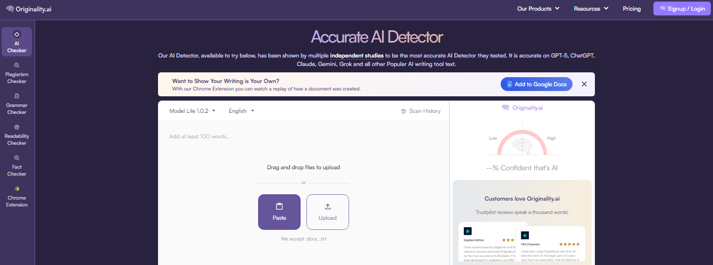Click Phil Chavanne's five-star rating
Viewport: 713px width, 265px height.
(x=568, y=244)
